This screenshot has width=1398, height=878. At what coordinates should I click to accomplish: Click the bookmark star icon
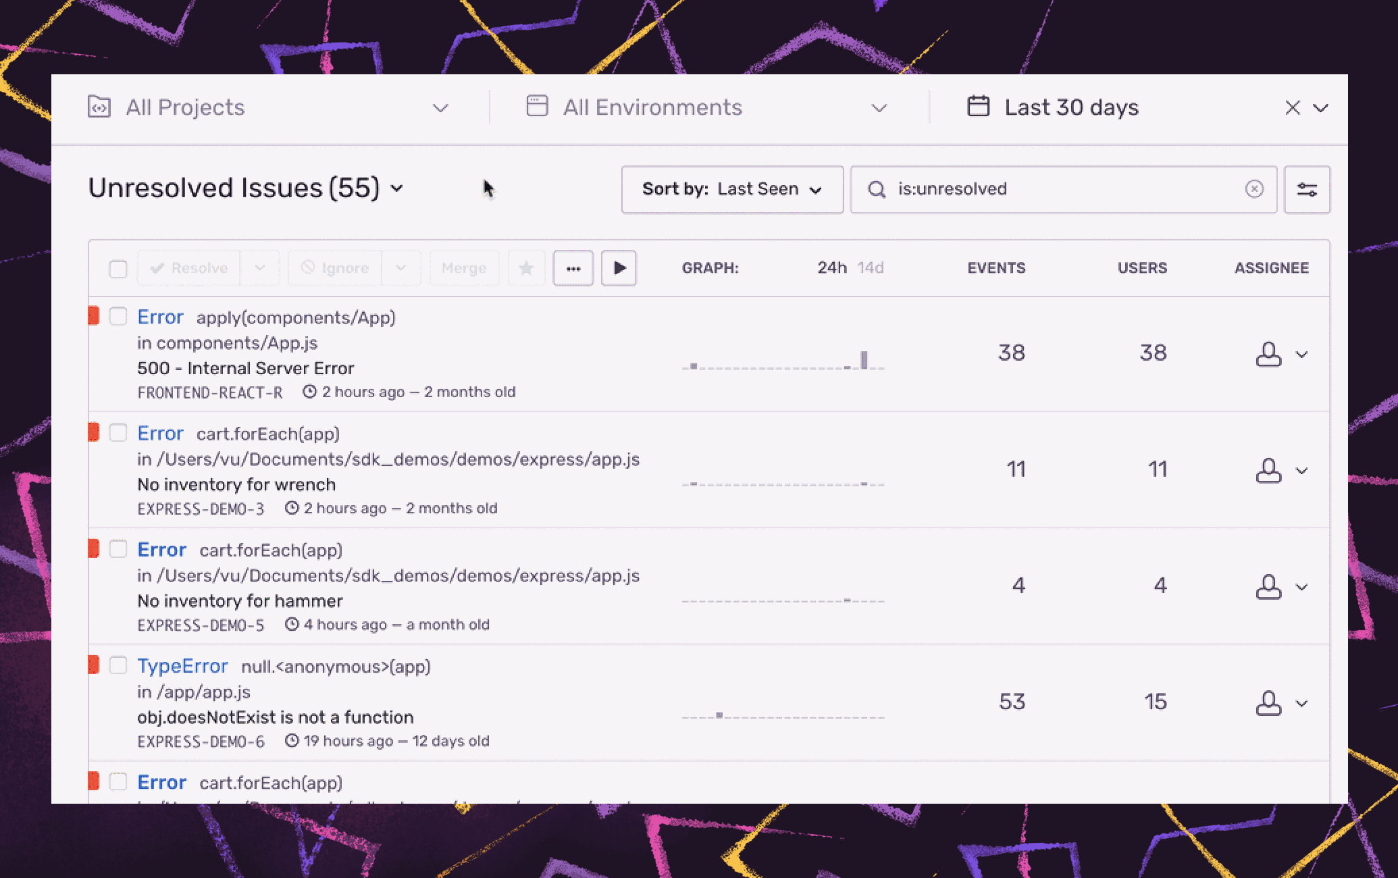(526, 268)
